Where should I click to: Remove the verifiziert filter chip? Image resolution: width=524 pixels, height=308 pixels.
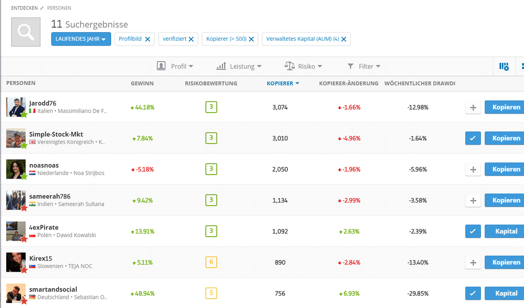191,39
